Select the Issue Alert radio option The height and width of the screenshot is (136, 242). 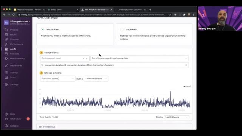tap(122, 29)
